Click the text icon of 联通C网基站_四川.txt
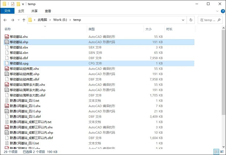Viewport: 226px width, 155px height. click(x=7, y=143)
